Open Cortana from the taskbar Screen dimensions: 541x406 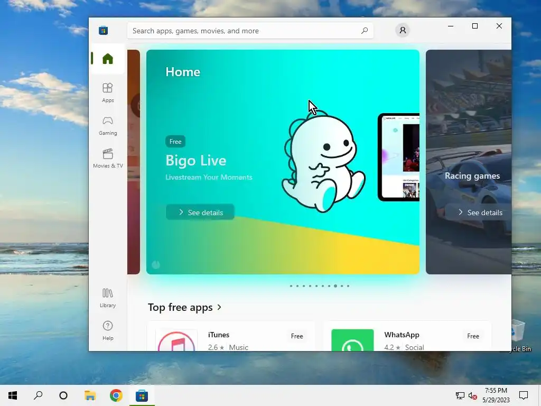click(x=63, y=395)
